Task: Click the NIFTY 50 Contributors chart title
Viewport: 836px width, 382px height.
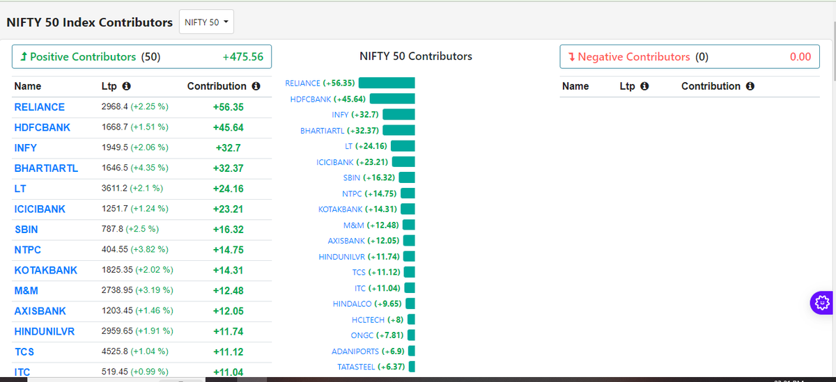Action: coord(416,56)
